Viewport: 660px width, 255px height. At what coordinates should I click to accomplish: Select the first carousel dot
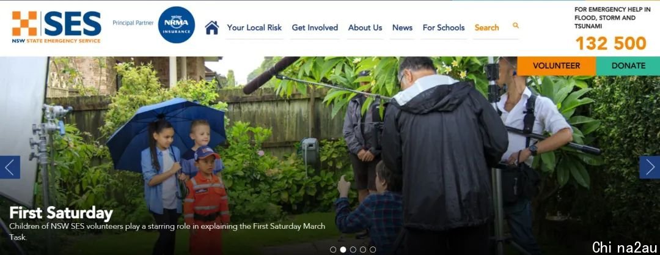[333, 249]
